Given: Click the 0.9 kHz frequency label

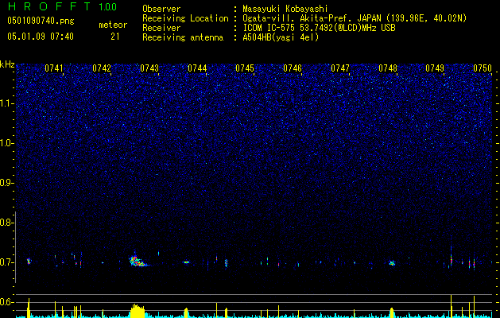Looking at the screenshot, I should 7,183.
